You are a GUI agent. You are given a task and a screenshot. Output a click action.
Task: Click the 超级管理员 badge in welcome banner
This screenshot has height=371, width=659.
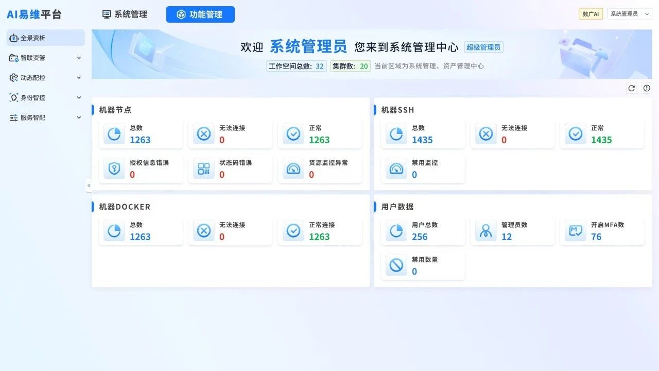pyautogui.click(x=484, y=47)
